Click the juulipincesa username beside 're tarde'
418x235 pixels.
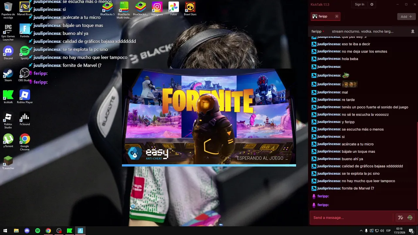[329, 100]
